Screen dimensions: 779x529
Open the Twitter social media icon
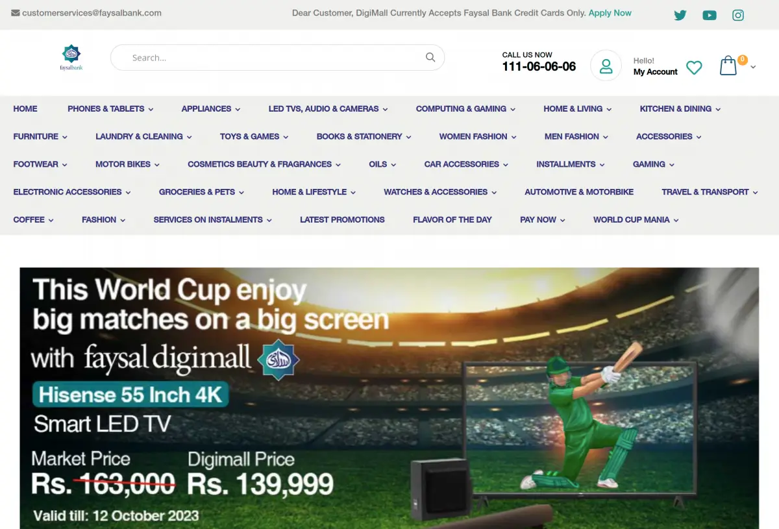(680, 15)
